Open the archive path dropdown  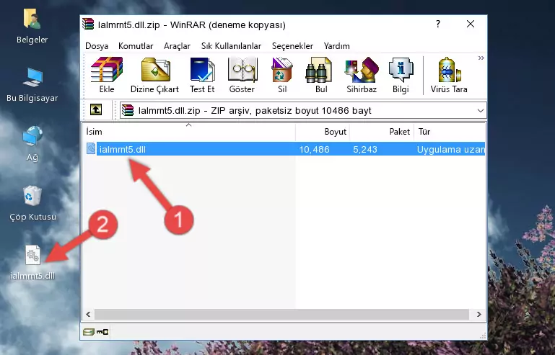[x=481, y=111]
